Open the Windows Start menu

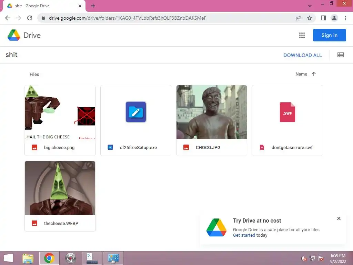tap(8, 258)
